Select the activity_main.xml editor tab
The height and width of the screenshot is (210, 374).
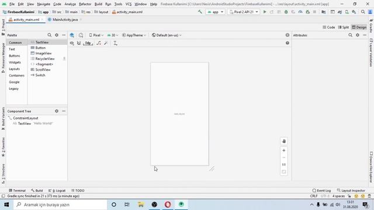point(26,19)
